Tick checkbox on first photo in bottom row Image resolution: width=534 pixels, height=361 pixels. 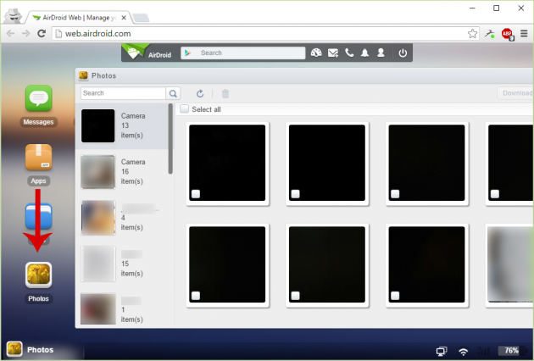click(196, 296)
